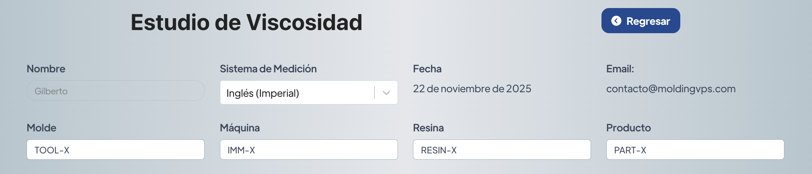The height and width of the screenshot is (174, 812).
Task: Click the Máquina field label
Action: click(x=240, y=128)
